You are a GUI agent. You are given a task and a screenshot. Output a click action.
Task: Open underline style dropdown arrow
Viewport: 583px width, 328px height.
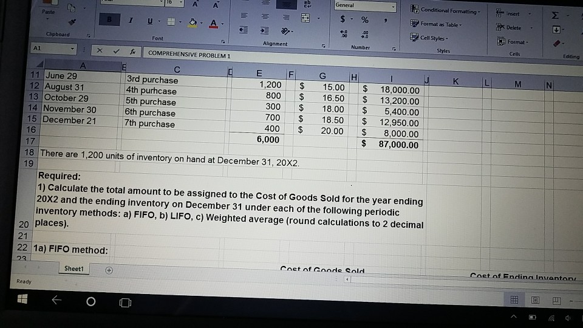[159, 21]
